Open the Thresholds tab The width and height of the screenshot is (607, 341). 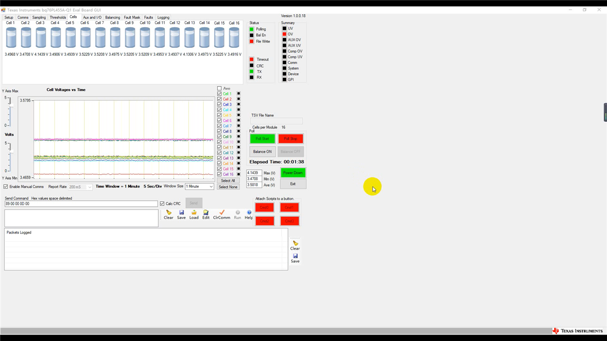(58, 17)
